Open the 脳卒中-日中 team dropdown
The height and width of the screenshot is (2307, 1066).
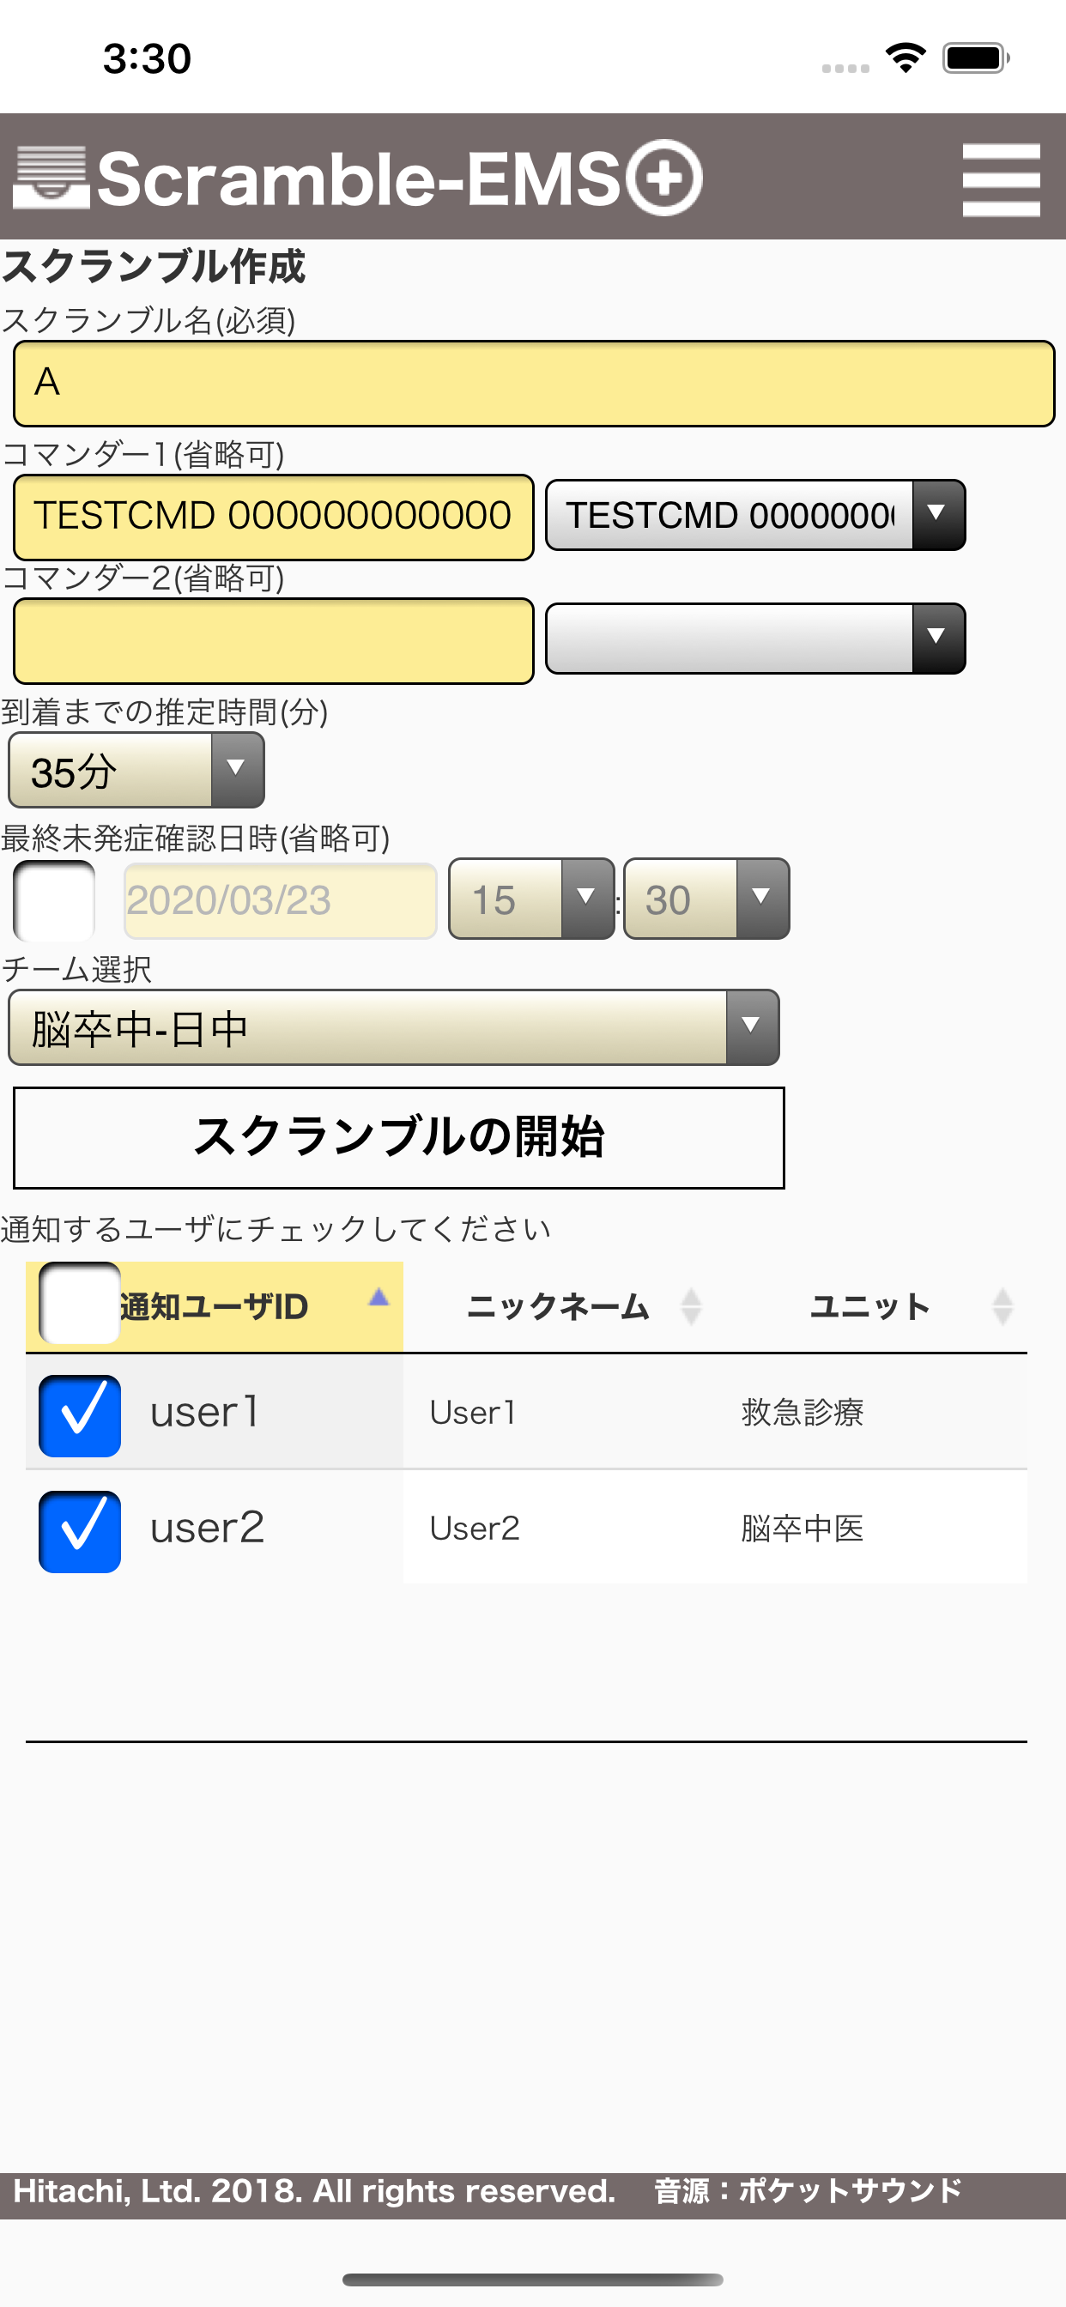[x=393, y=1027]
